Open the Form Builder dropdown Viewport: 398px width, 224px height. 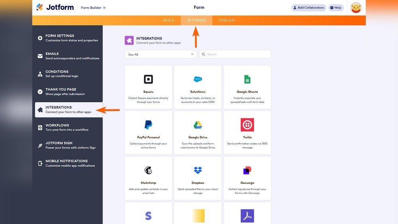93,8
